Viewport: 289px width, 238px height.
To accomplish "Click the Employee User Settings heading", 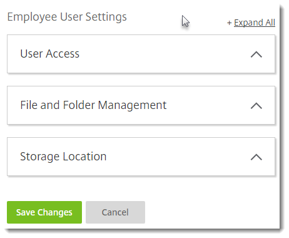I will click(67, 17).
